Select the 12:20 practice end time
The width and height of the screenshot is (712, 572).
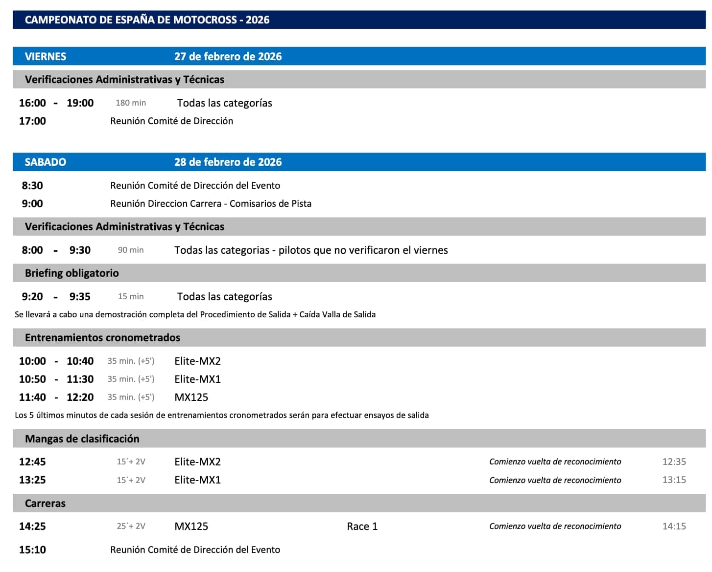pyautogui.click(x=80, y=397)
